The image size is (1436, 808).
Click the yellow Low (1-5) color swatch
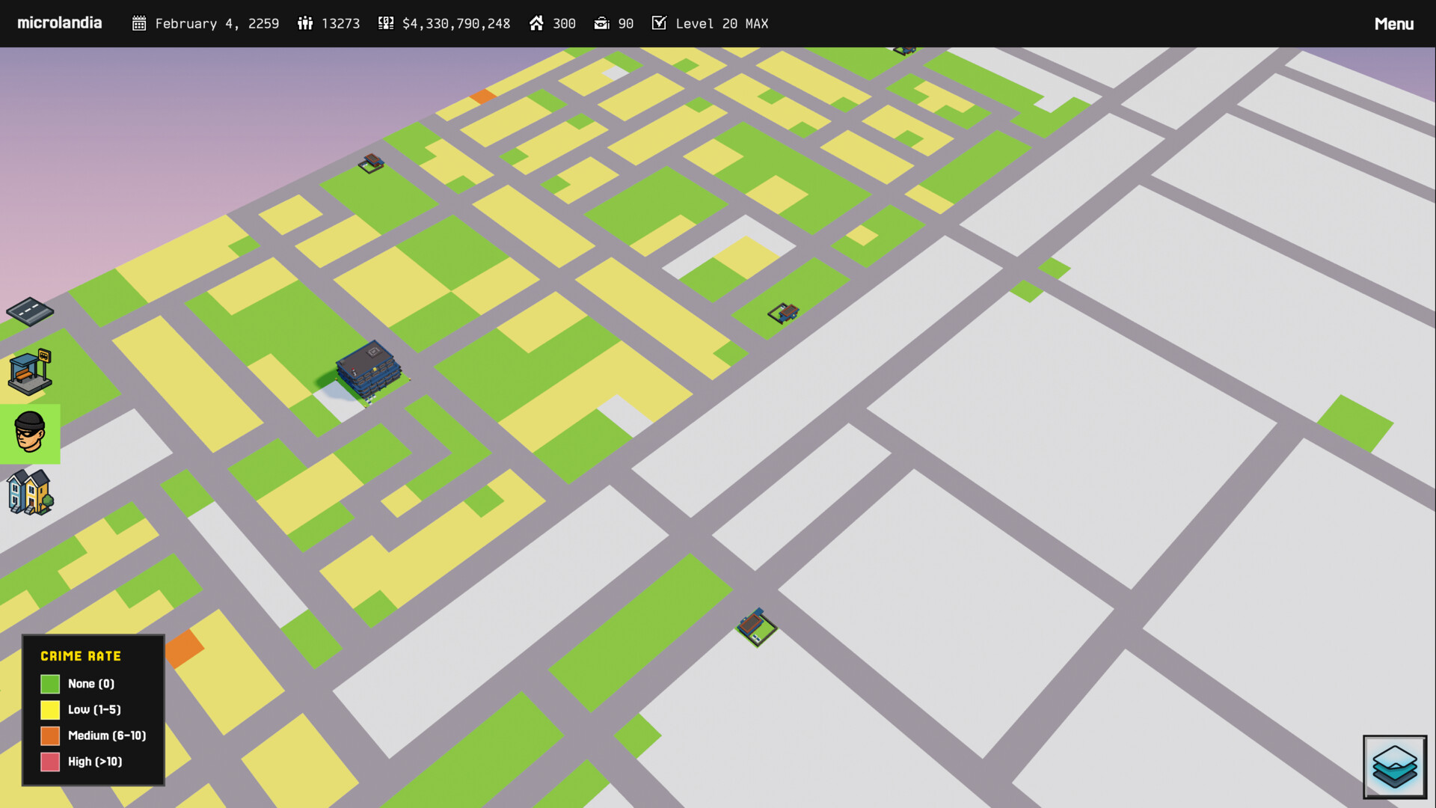pyautogui.click(x=49, y=709)
